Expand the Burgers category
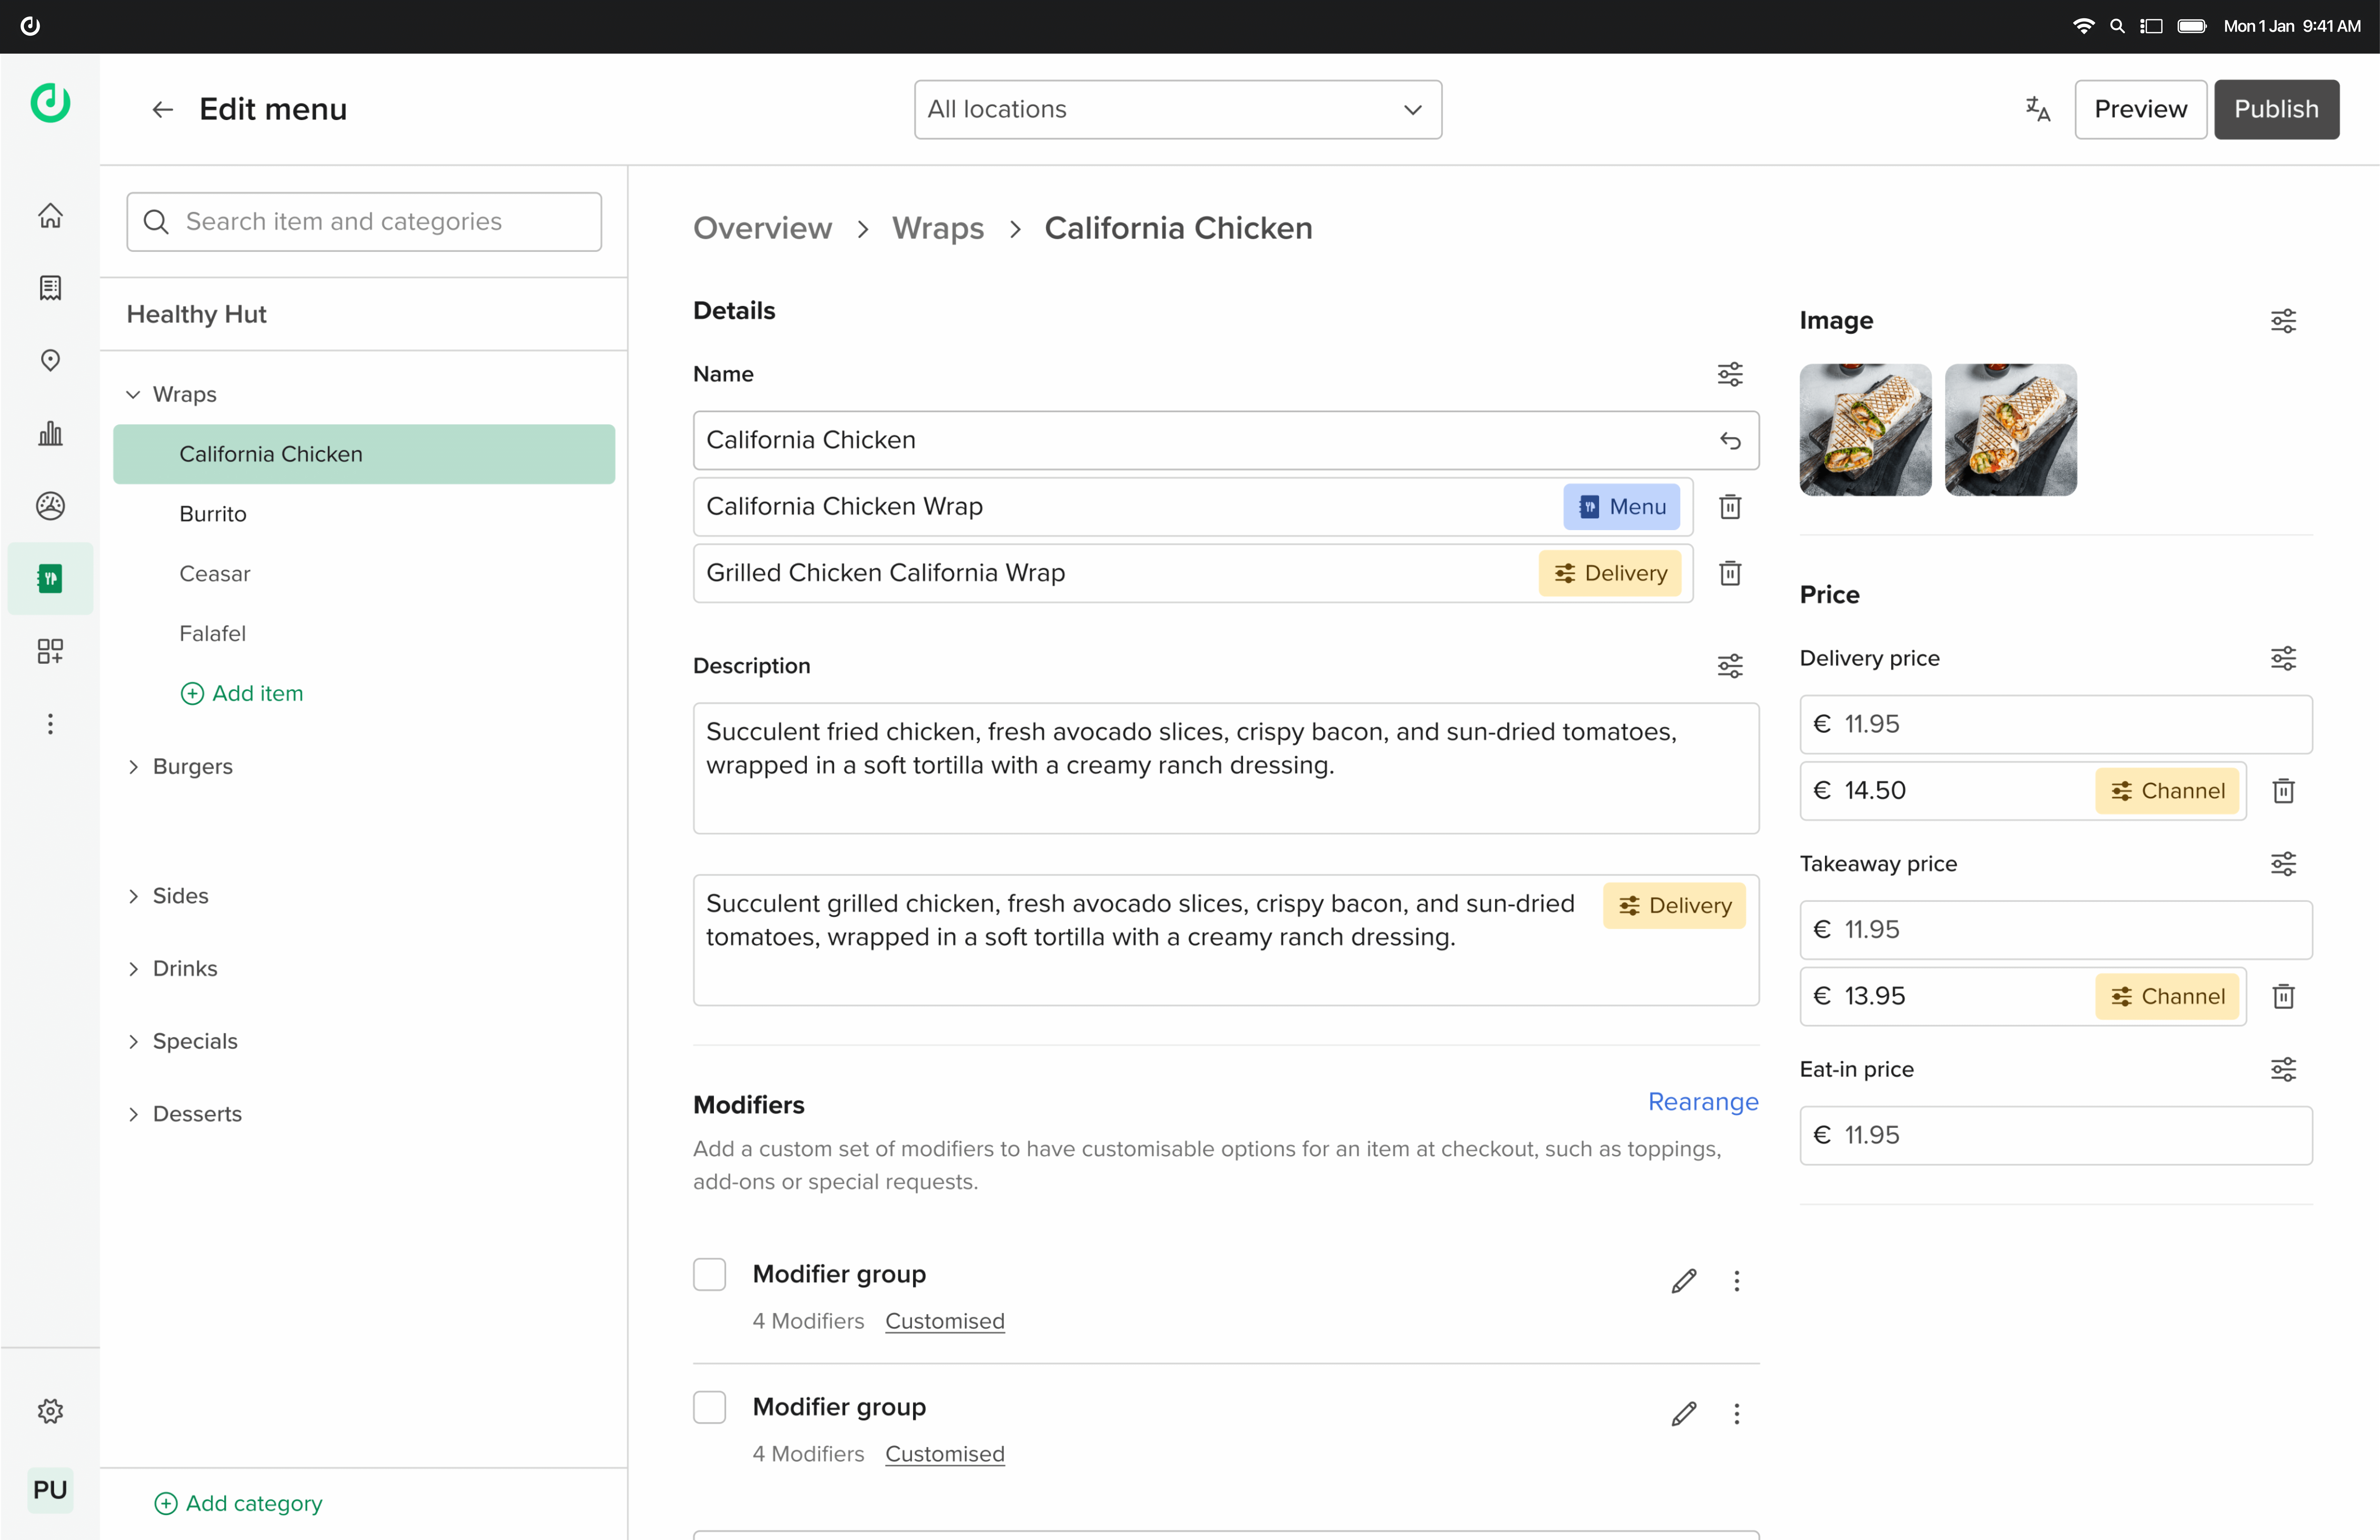The width and height of the screenshot is (2380, 1540). [133, 767]
